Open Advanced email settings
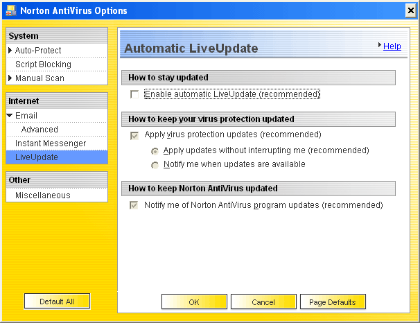This screenshot has width=420, height=323. click(40, 130)
